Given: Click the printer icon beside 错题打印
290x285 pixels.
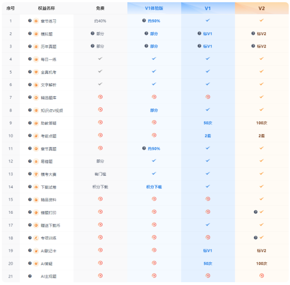Looking at the screenshot, I should coord(36,213).
